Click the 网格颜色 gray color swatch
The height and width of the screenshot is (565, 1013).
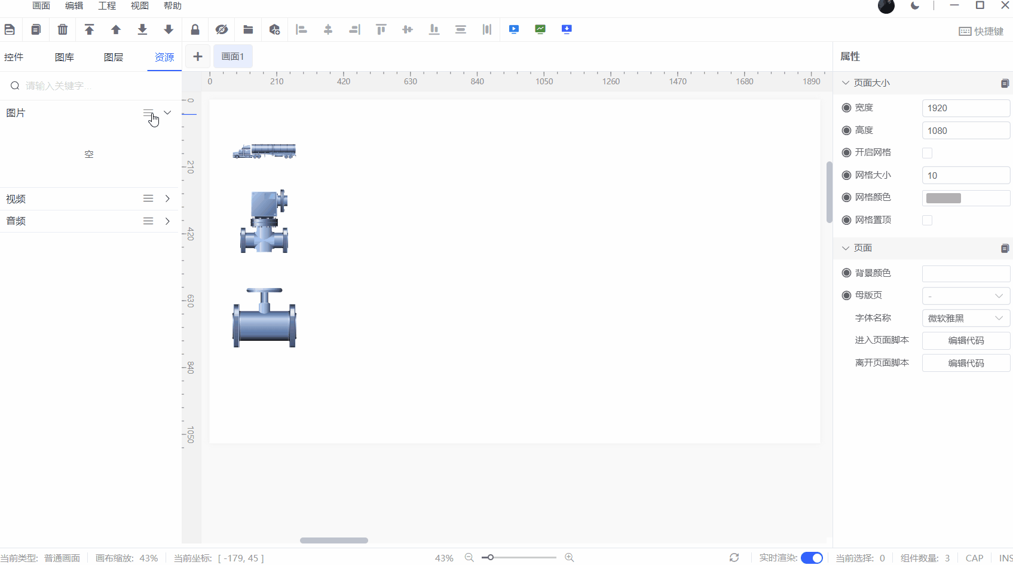944,198
